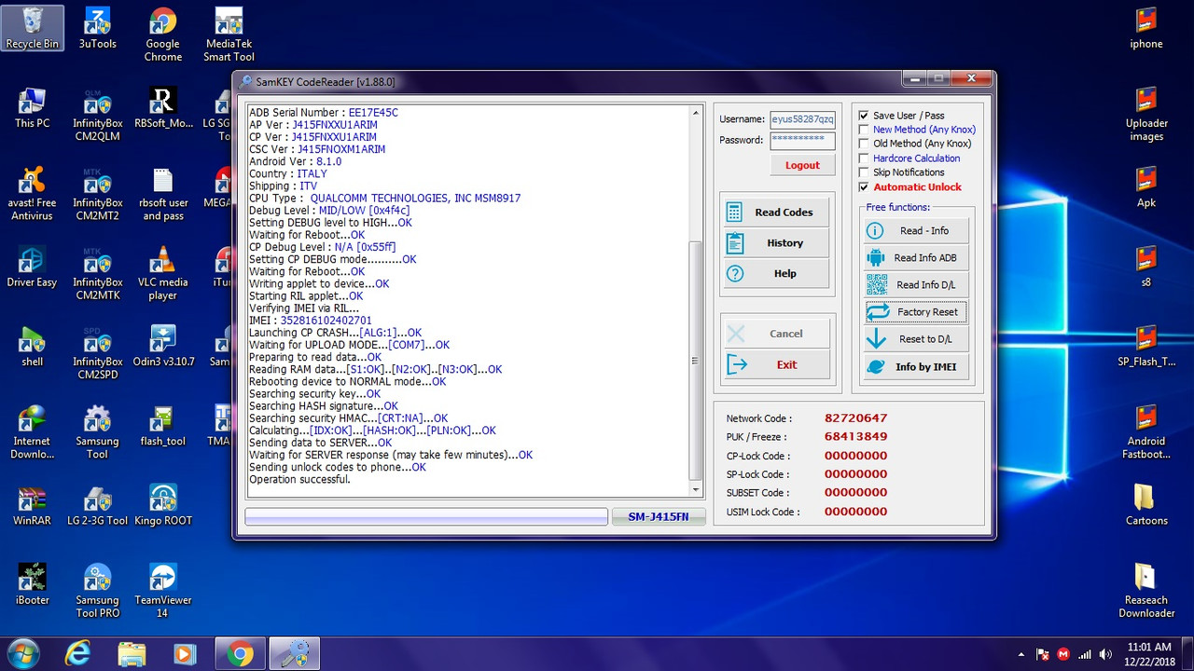Click the operation progress bar

tap(426, 516)
